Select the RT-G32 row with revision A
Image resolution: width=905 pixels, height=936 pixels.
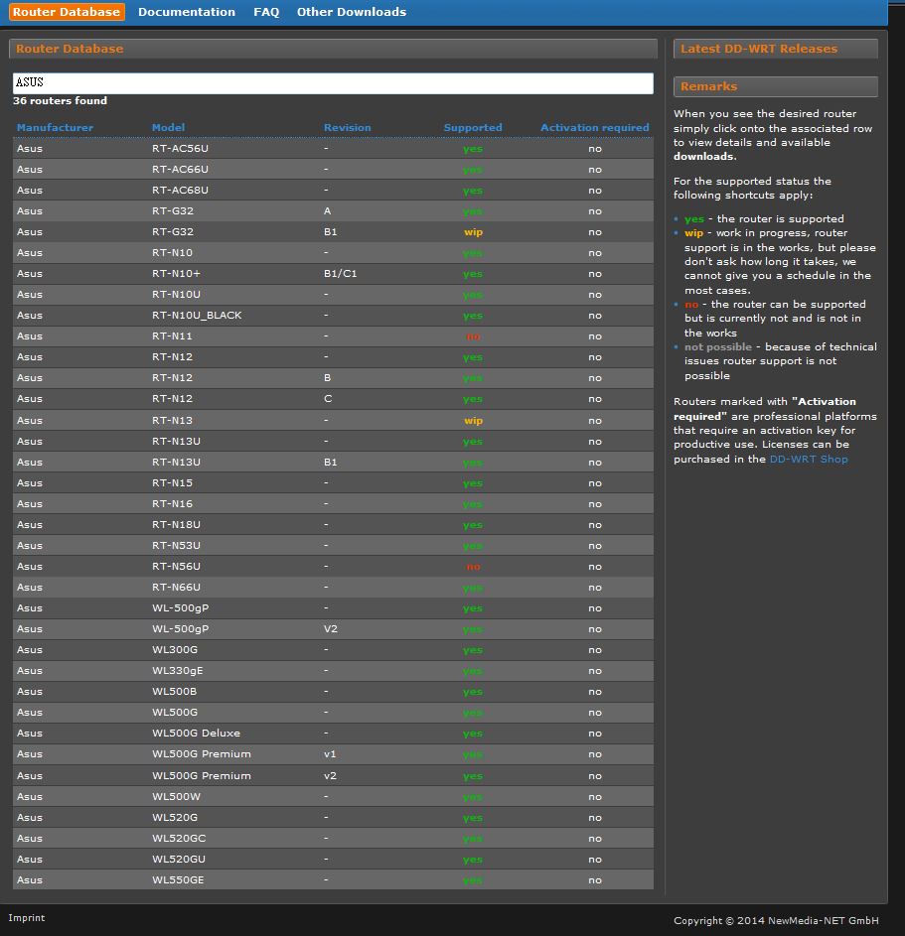pyautogui.click(x=333, y=211)
